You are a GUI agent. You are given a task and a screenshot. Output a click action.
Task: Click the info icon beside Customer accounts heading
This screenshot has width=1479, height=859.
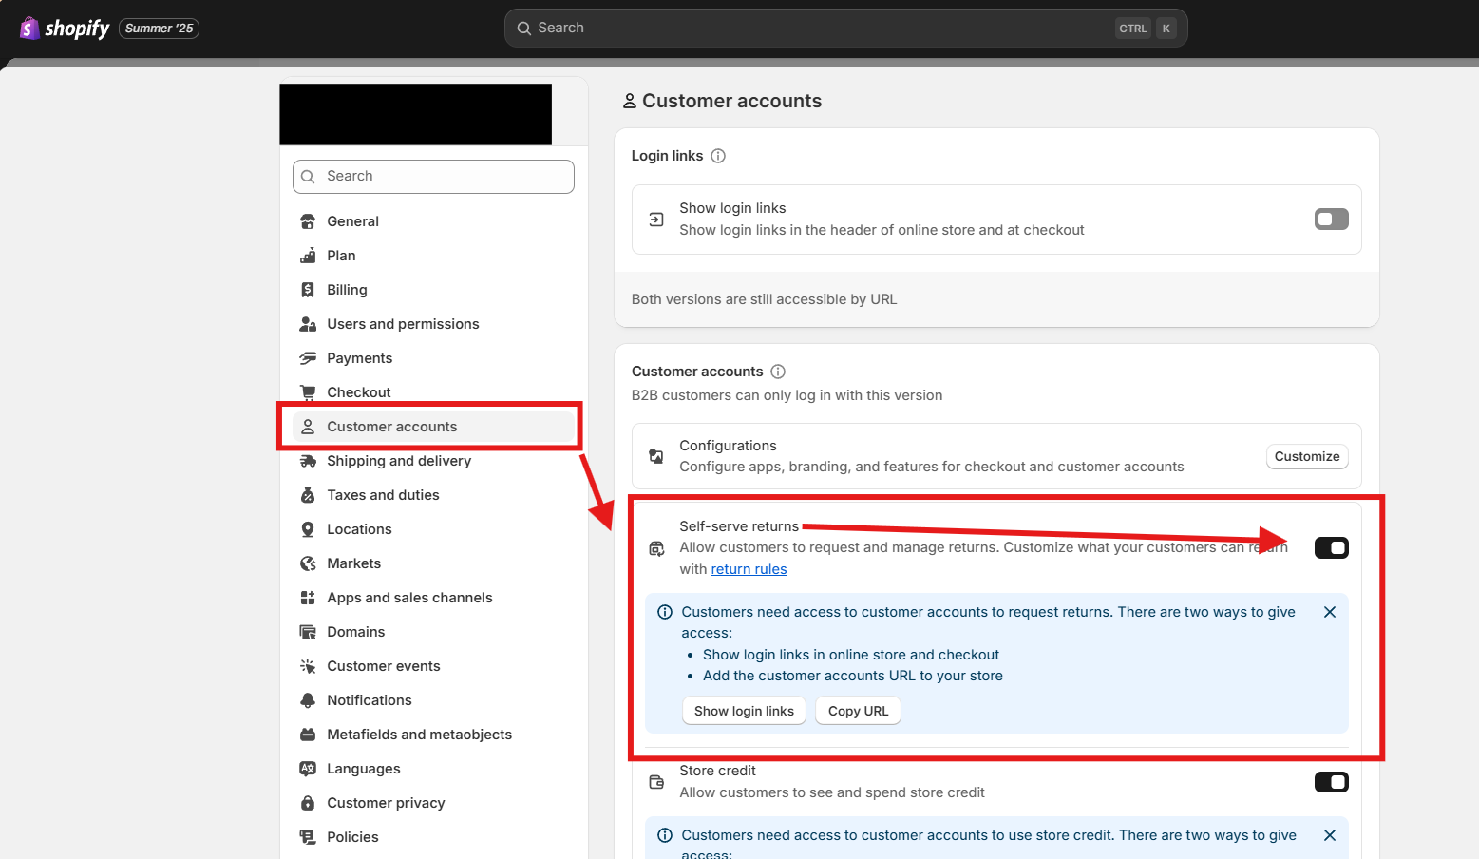[x=778, y=372]
